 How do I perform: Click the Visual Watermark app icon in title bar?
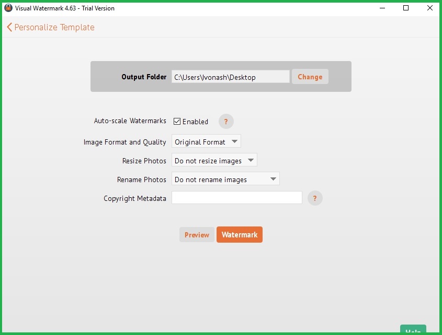pyautogui.click(x=8, y=8)
